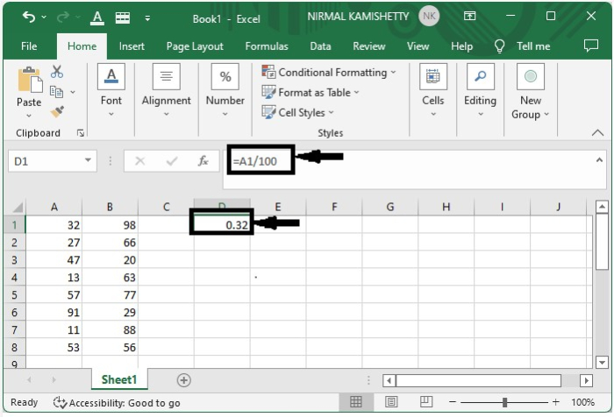Click the Name Box showing D1

(x=46, y=161)
